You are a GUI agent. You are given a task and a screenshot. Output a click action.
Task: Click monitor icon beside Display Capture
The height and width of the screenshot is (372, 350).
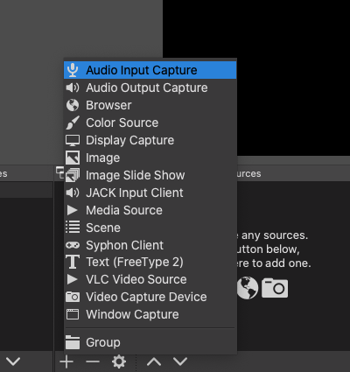(73, 140)
